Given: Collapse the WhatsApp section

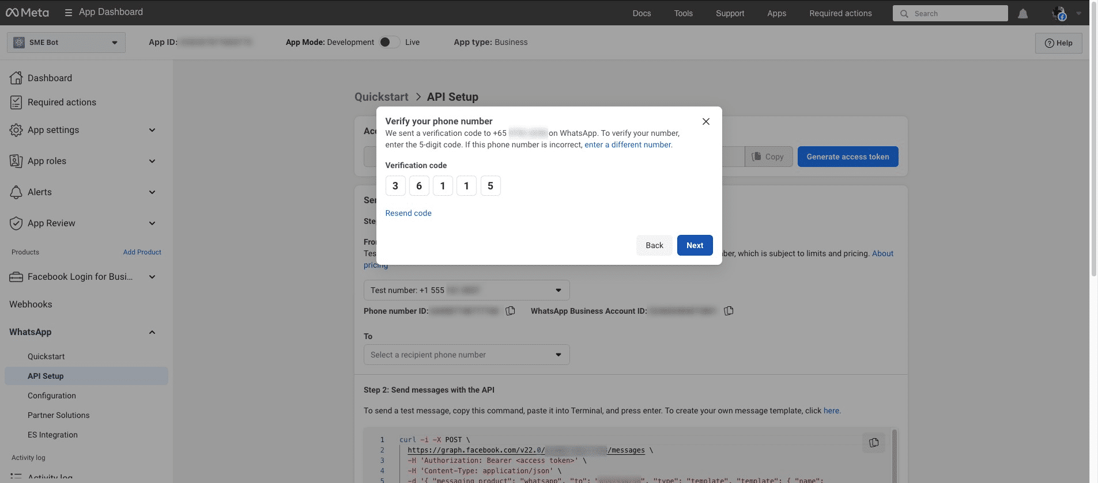Looking at the screenshot, I should (x=152, y=332).
